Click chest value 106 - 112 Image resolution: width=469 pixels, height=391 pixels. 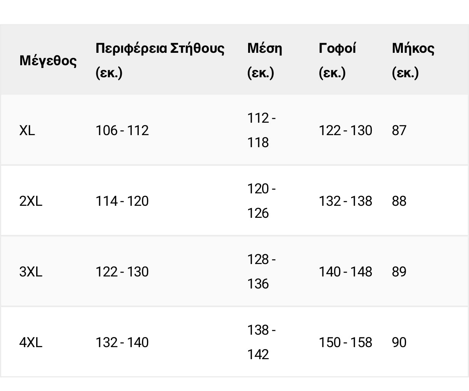point(122,130)
